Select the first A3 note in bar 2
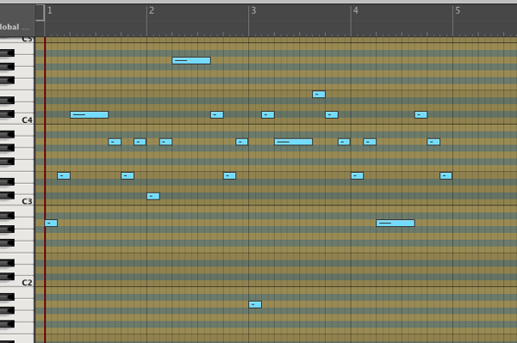Image resolution: width=517 pixels, height=343 pixels. tap(165, 142)
